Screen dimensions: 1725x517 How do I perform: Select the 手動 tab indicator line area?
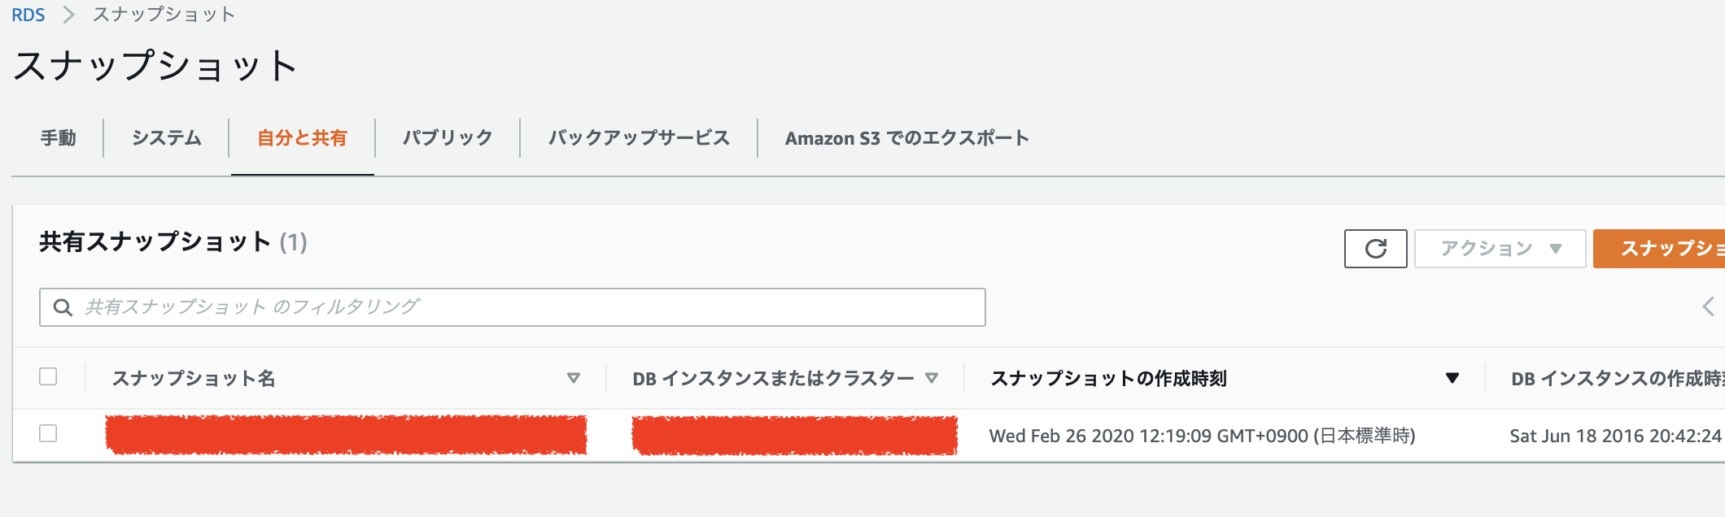57,137
